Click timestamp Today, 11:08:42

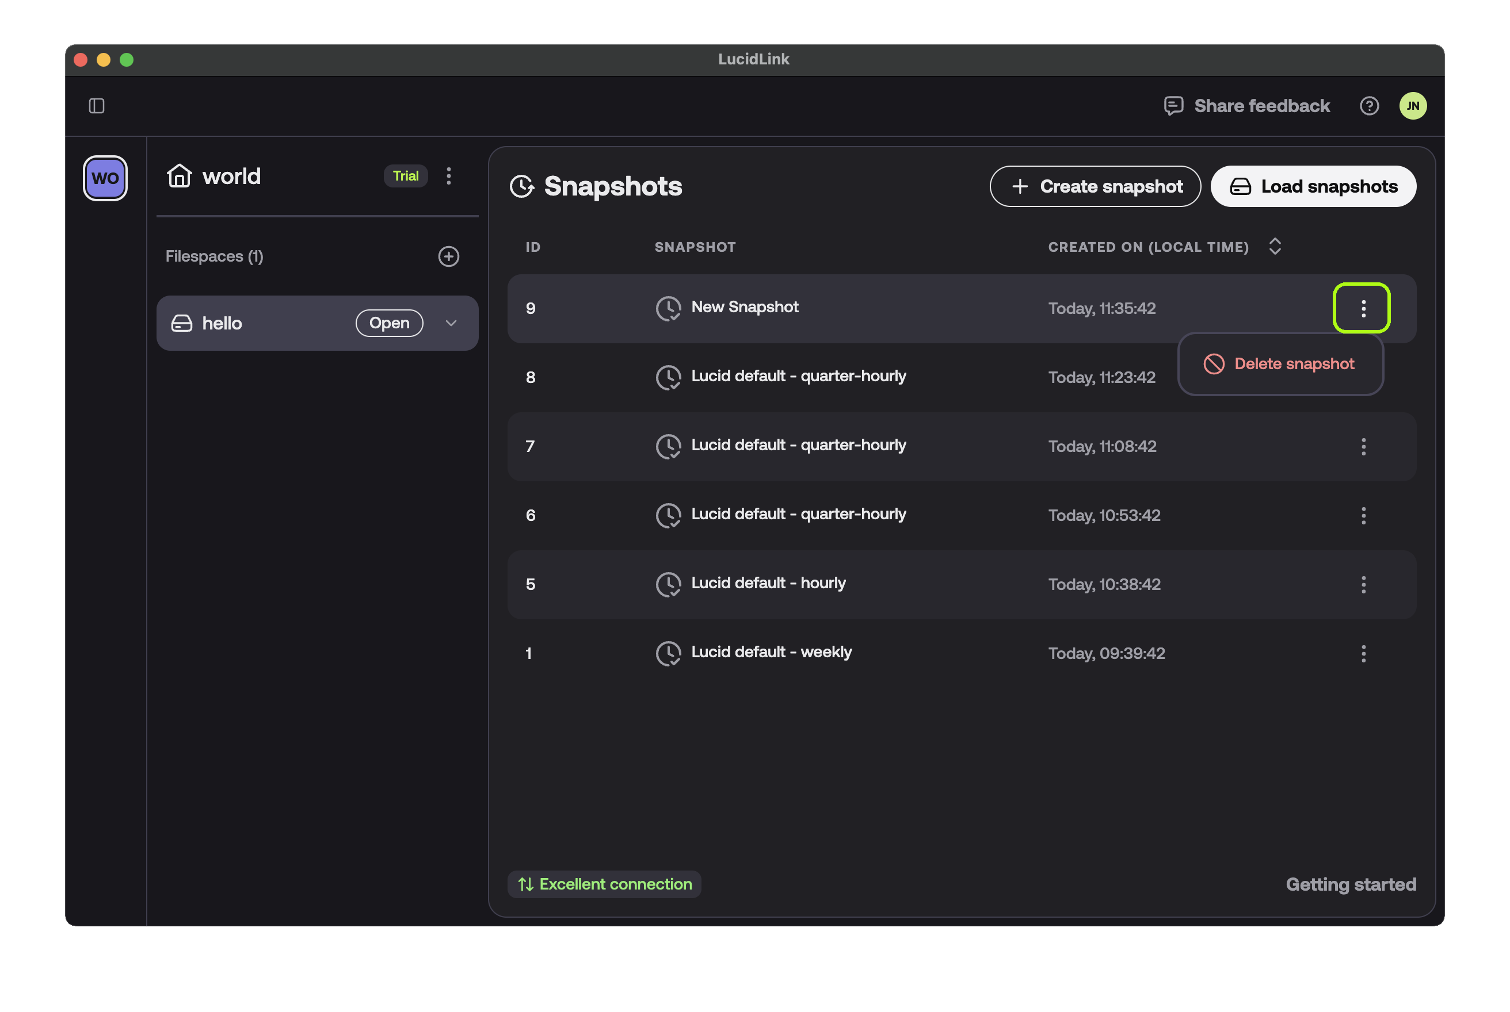coord(1103,447)
